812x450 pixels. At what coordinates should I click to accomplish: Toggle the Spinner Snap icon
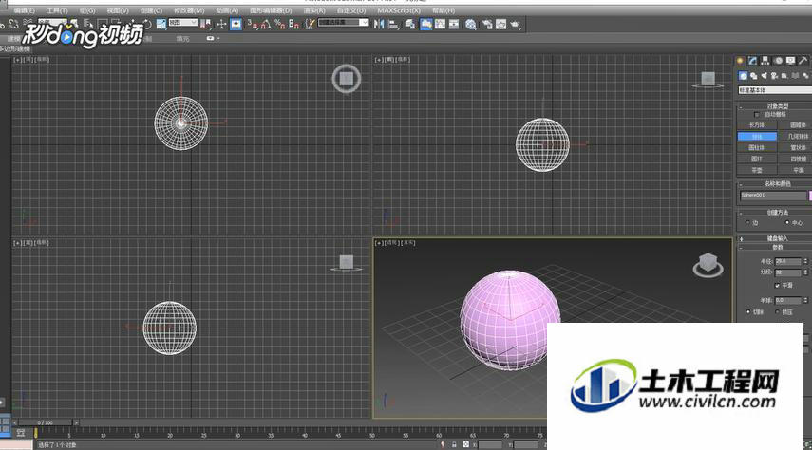(294, 24)
